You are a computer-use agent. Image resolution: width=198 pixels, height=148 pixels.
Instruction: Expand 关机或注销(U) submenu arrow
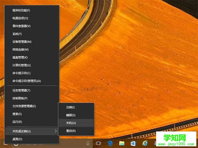click(56, 131)
